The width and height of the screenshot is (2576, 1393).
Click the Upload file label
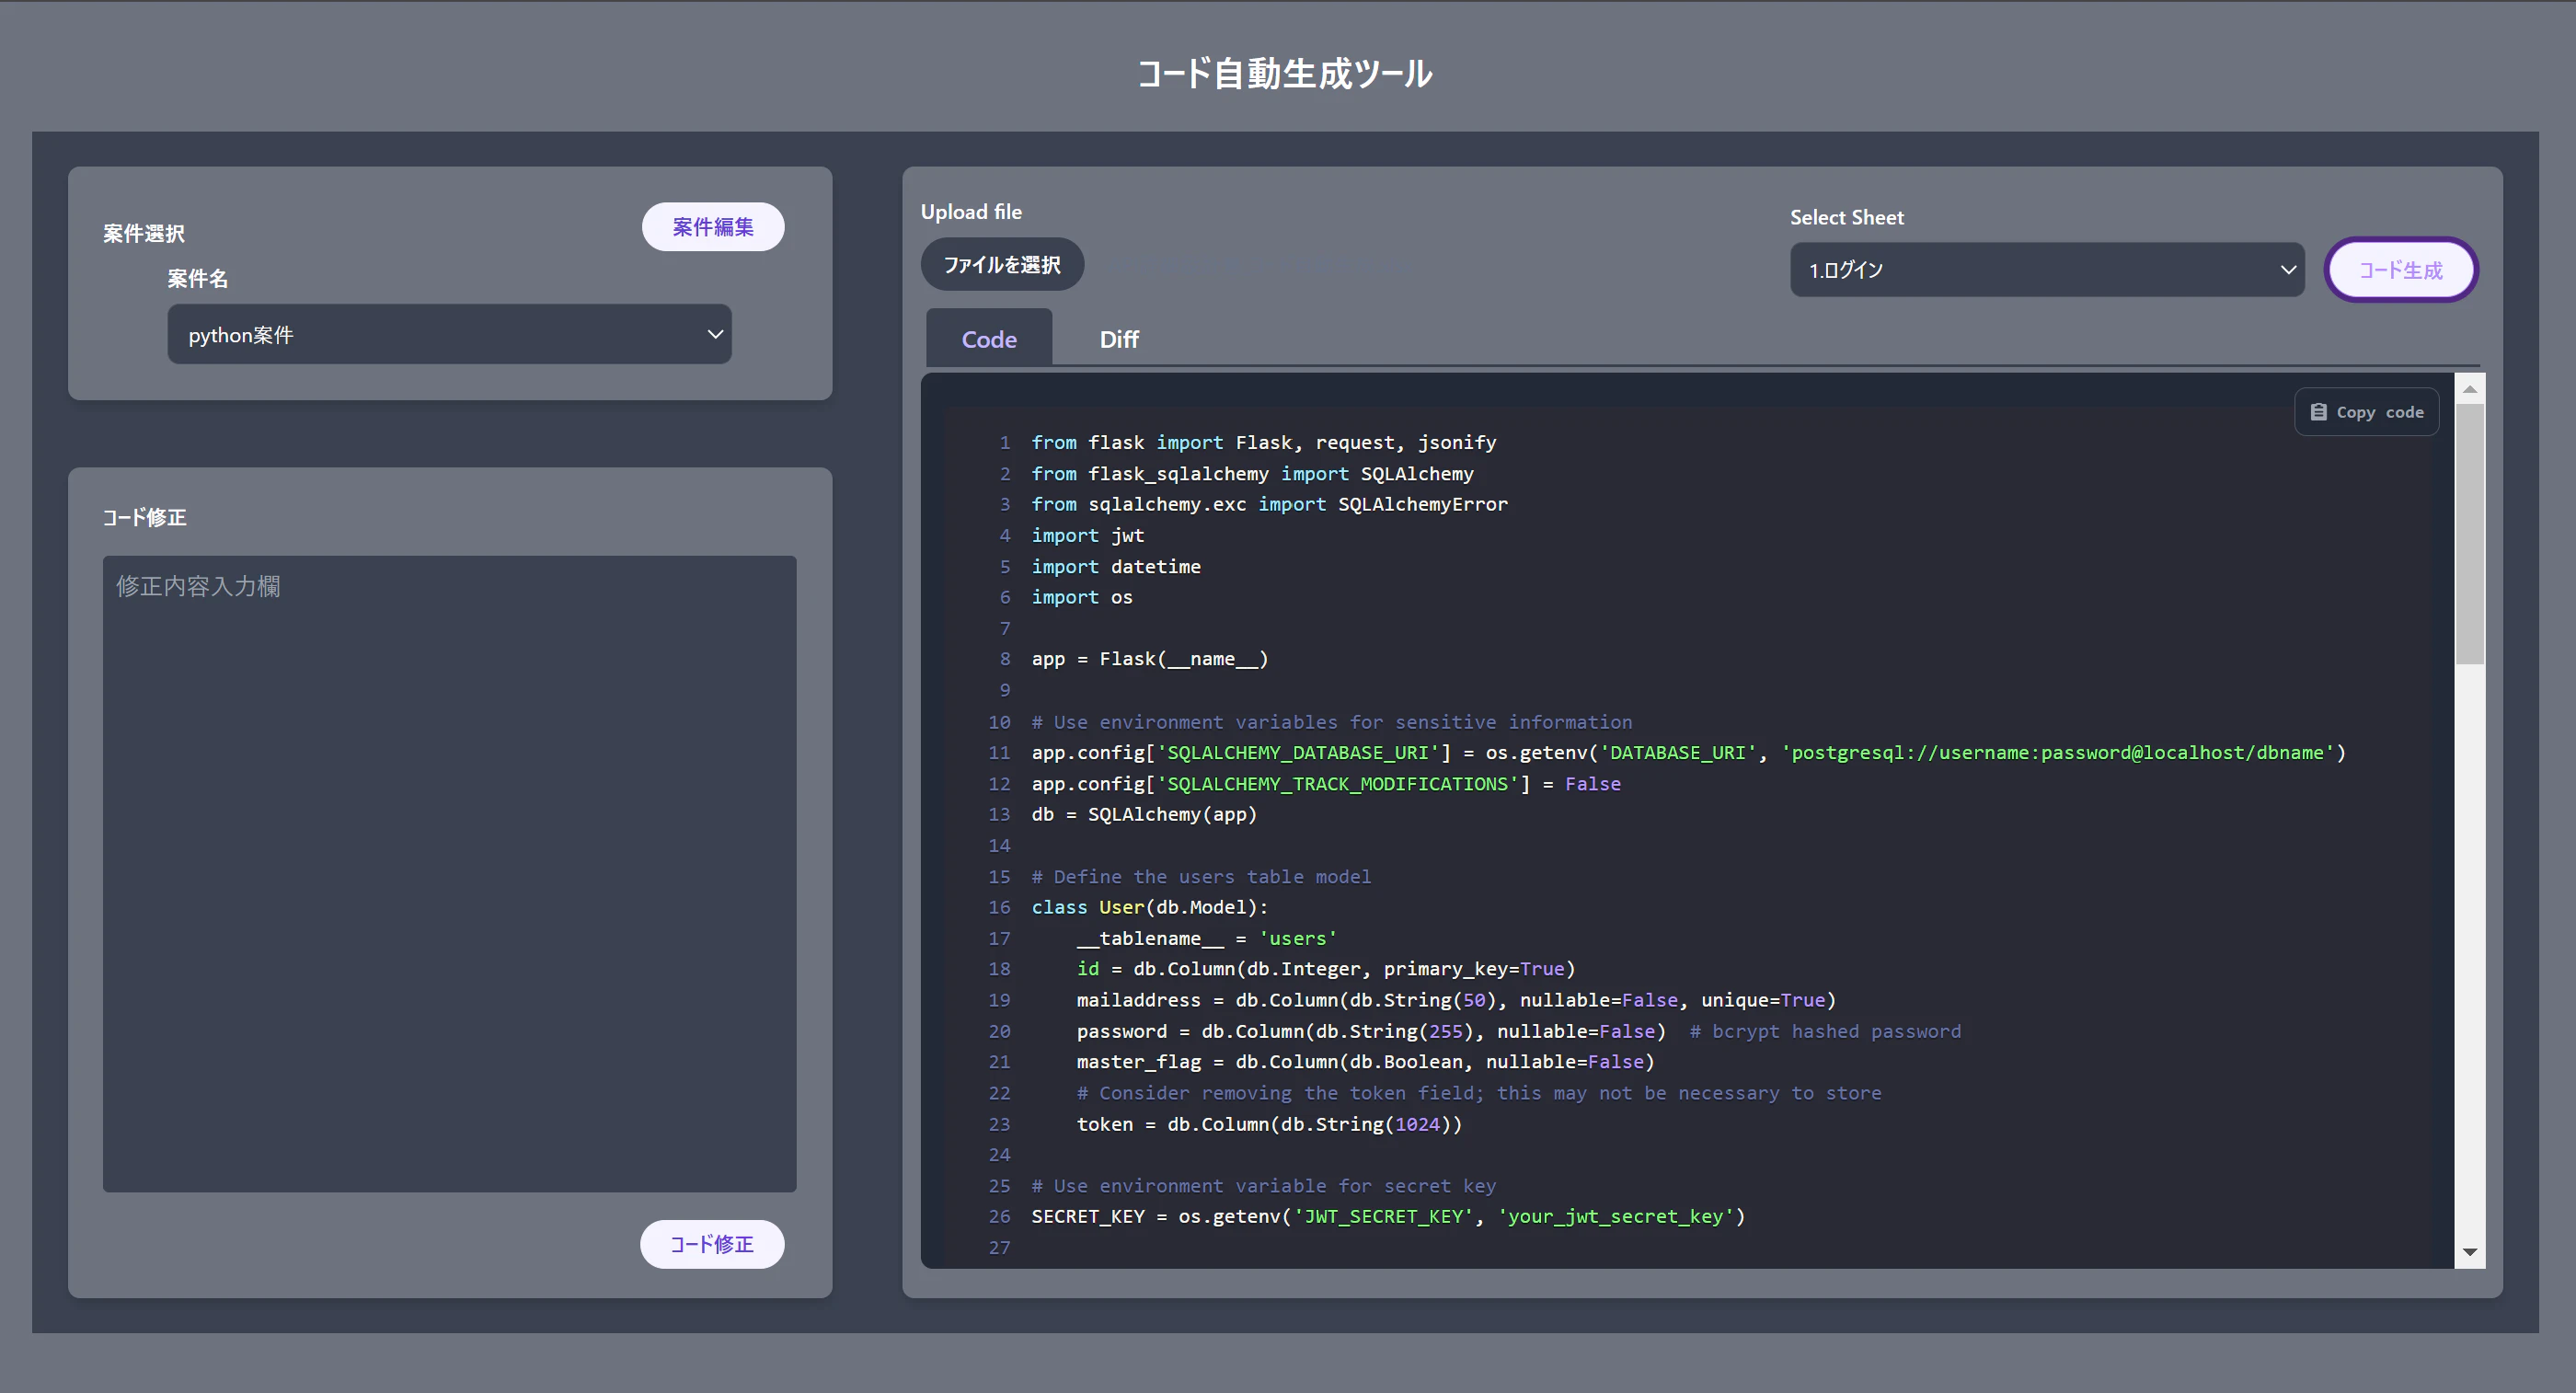pos(971,211)
